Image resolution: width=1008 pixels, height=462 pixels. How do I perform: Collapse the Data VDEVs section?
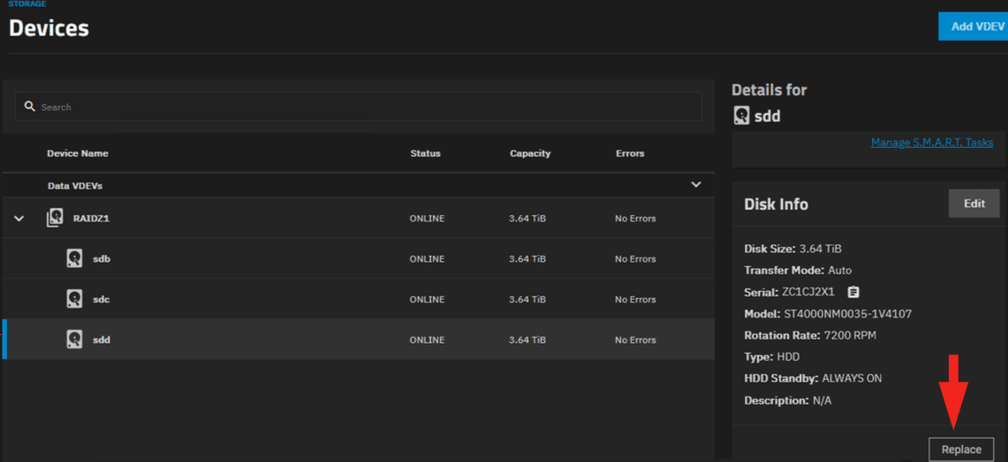pos(695,185)
